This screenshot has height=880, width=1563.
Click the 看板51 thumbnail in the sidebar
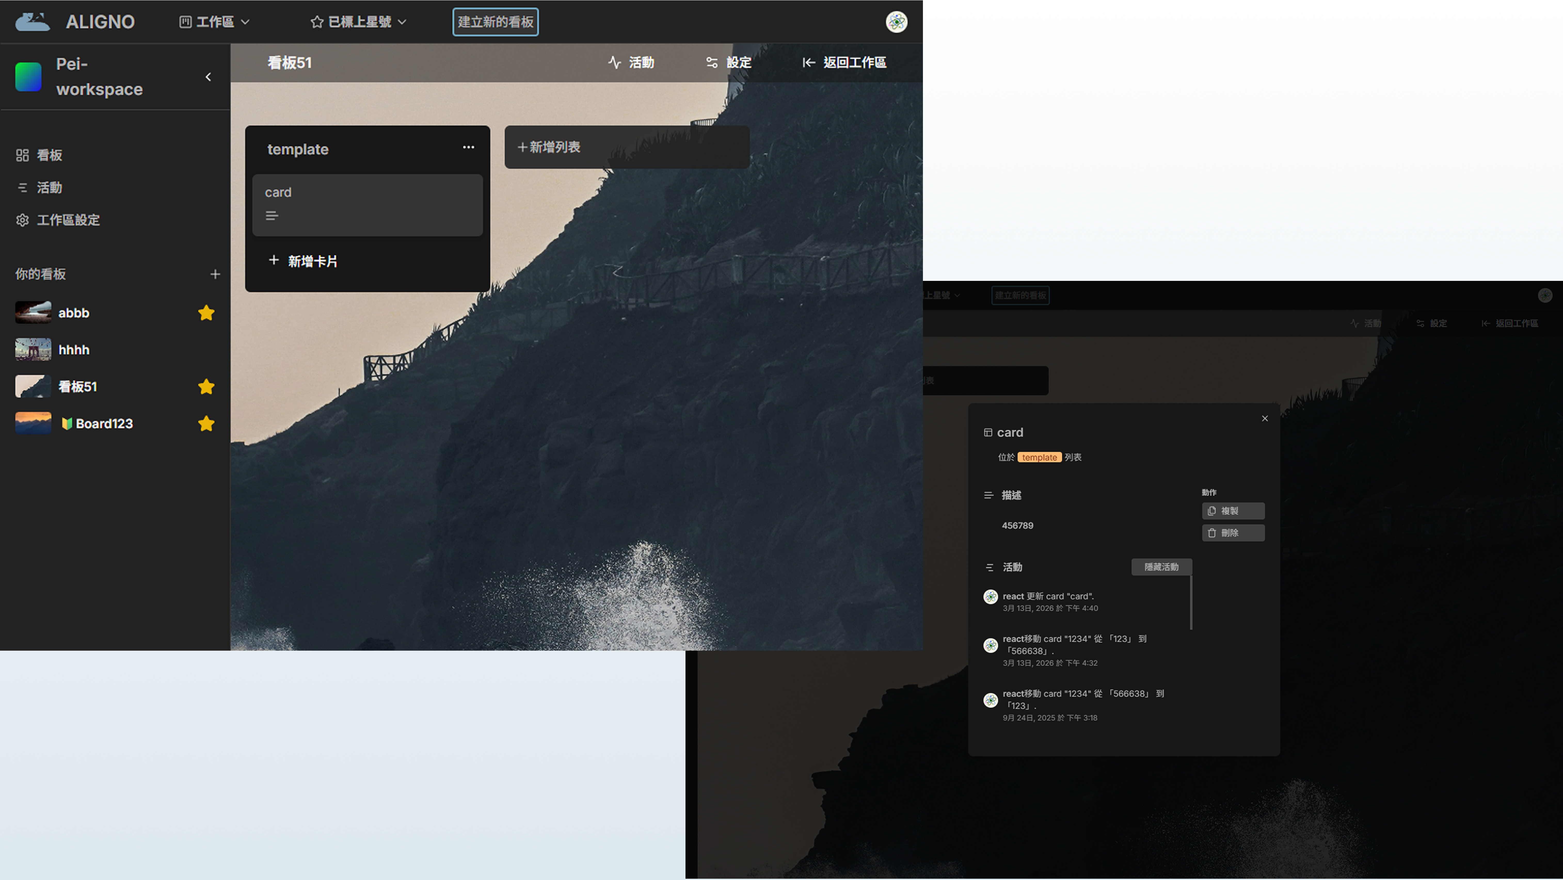33,386
